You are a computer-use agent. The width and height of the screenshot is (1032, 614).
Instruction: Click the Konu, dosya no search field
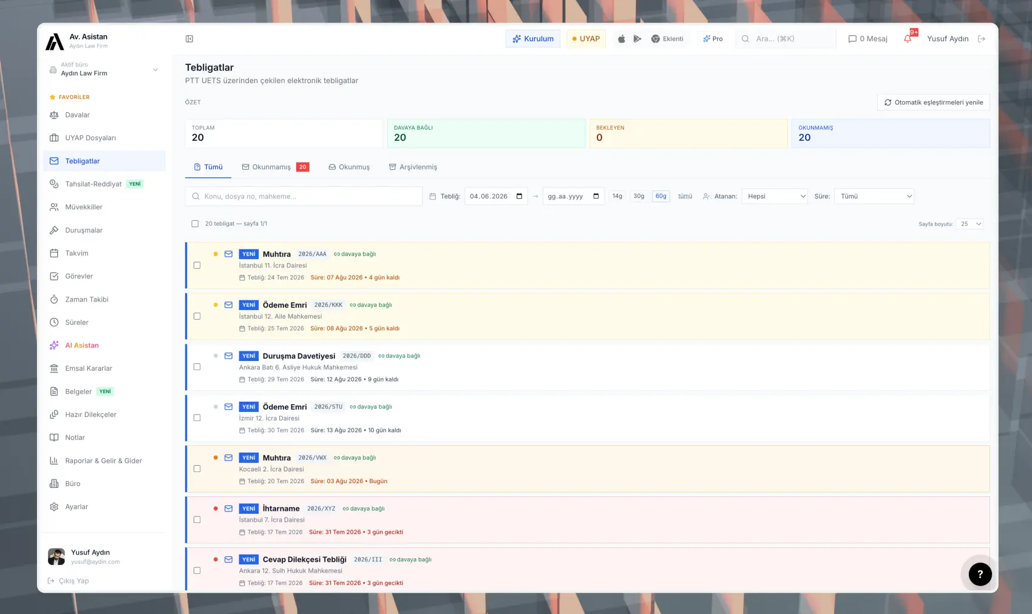(304, 197)
